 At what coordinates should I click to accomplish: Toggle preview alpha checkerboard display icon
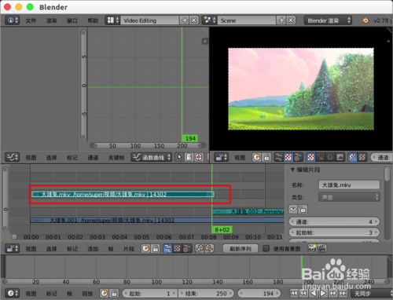[362, 157]
